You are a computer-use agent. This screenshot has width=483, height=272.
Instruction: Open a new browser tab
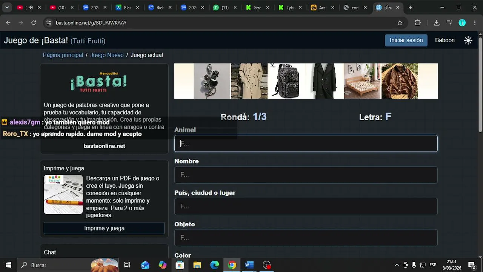click(x=410, y=8)
